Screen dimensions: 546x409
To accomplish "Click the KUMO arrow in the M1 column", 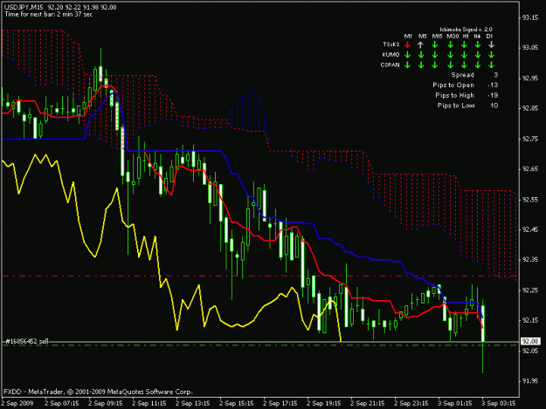I will (x=407, y=55).
